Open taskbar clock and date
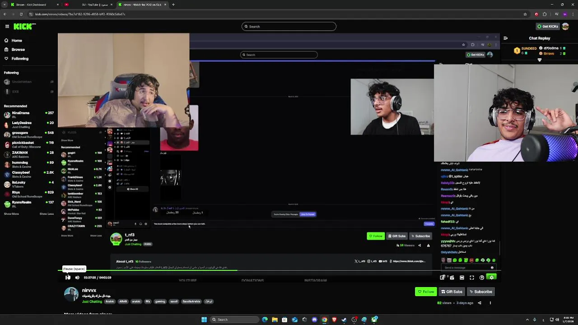 569,320
